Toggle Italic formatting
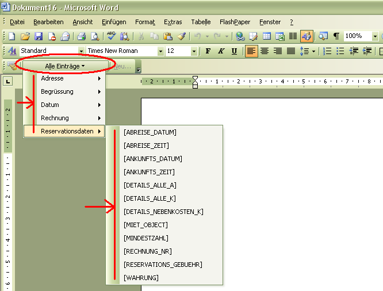383x291 pixels. tap(221, 51)
